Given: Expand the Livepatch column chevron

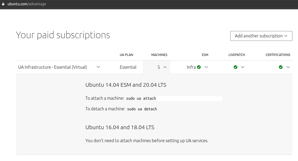Looking at the screenshot, I should tap(243, 67).
